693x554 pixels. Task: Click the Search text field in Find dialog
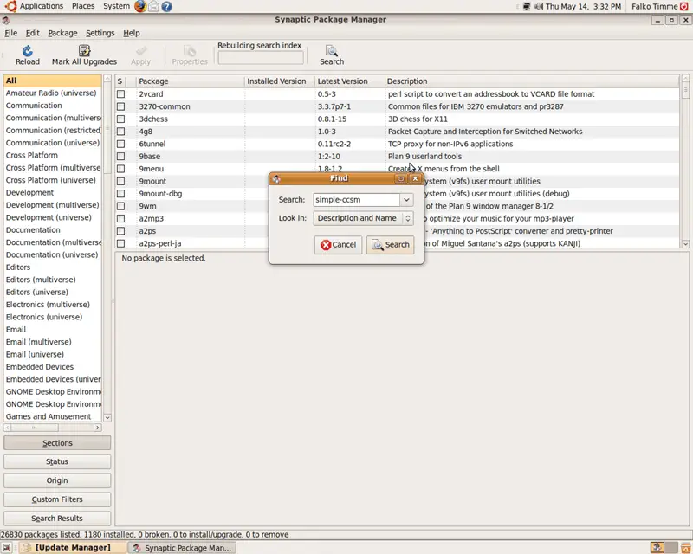(x=356, y=200)
